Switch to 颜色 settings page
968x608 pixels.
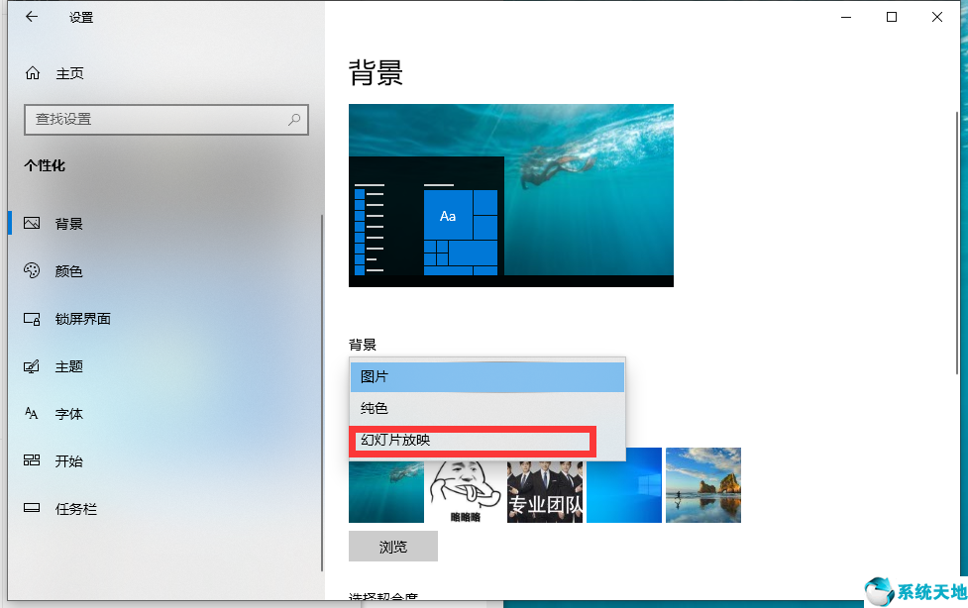tap(69, 271)
